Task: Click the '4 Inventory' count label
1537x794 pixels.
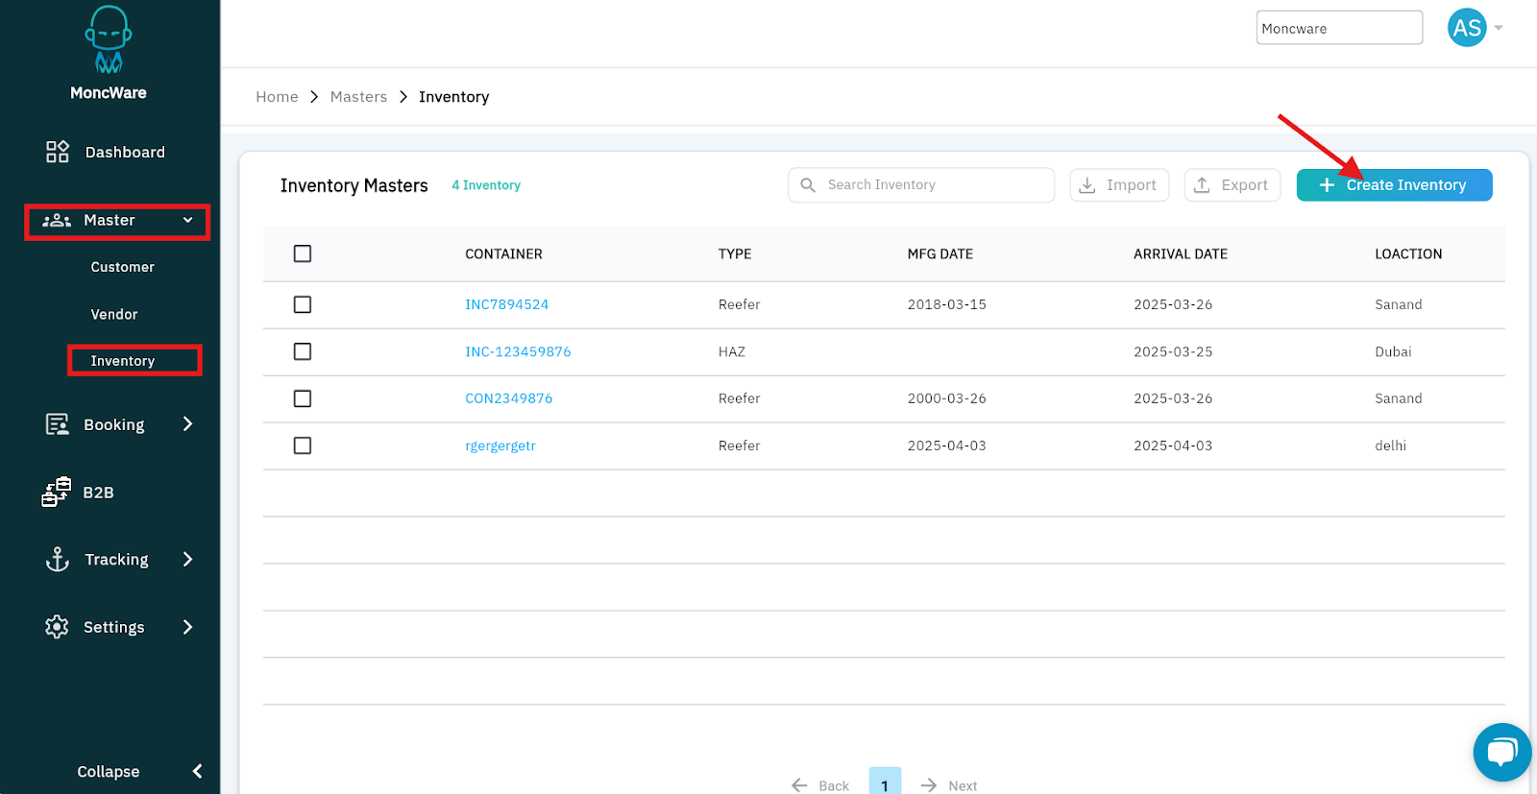Action: 486,185
